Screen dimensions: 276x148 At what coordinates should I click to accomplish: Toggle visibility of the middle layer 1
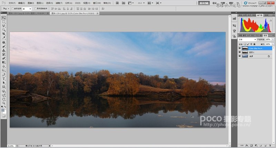pyautogui.click(x=239, y=52)
